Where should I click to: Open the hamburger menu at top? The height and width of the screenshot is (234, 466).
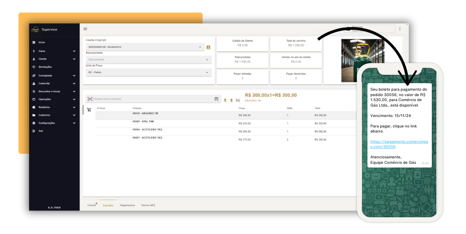pos(85,29)
